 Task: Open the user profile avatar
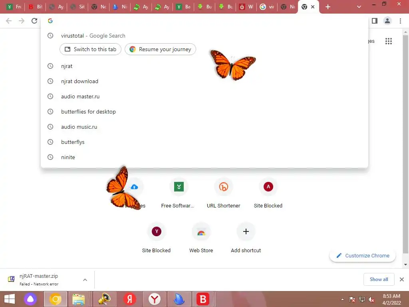(x=387, y=21)
